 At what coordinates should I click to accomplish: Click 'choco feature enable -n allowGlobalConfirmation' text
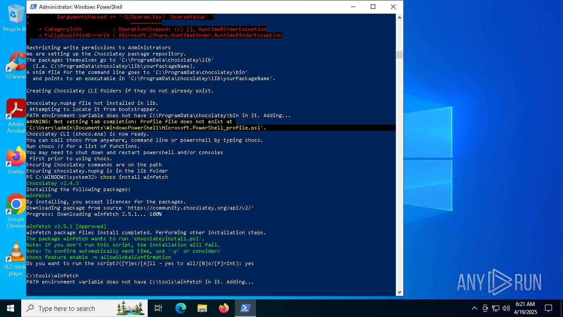99,257
